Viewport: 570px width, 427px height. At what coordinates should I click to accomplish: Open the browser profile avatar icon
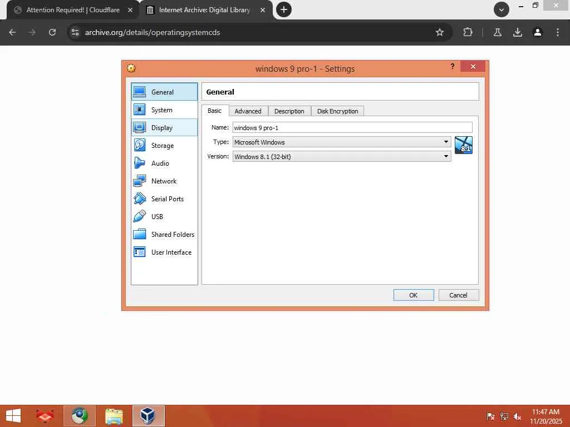point(538,32)
